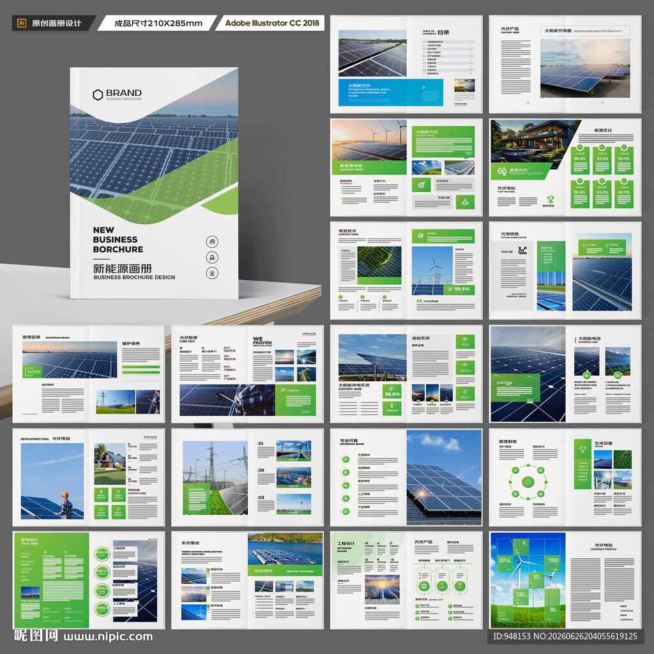Click the green warning triangle icon near 市场分析
The width and height of the screenshot is (654, 654).
coord(465,202)
